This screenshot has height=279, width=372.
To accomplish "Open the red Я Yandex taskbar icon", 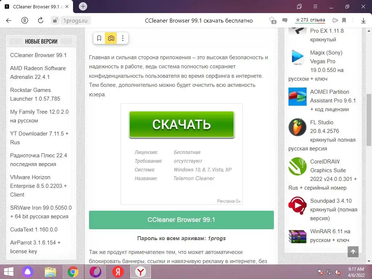I will pos(118,272).
